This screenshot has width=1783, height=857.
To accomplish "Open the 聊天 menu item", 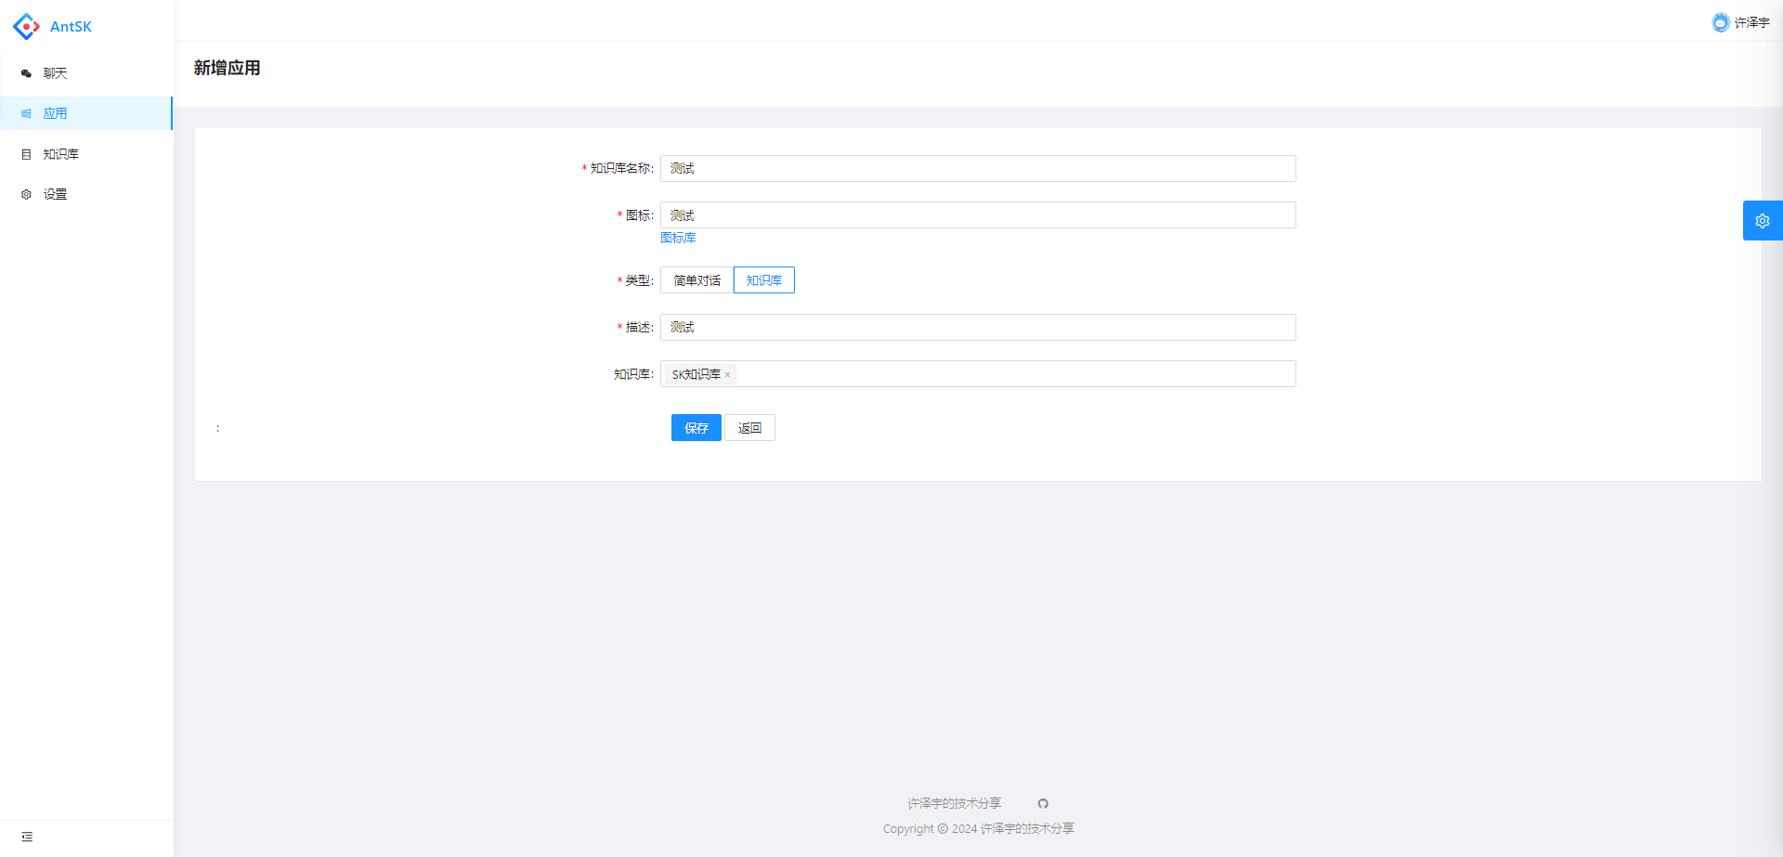I will click(x=55, y=73).
